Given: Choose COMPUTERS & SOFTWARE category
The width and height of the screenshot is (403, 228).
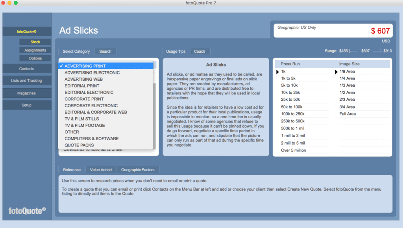Looking at the screenshot, I should coord(106,139).
